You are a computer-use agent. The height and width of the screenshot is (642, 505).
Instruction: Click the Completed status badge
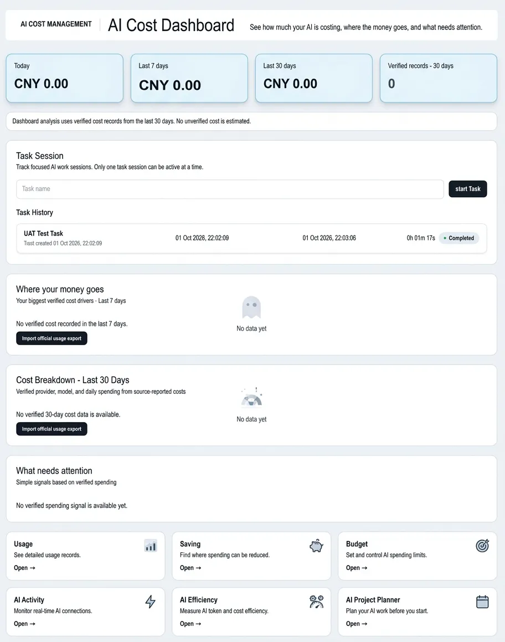pyautogui.click(x=458, y=238)
